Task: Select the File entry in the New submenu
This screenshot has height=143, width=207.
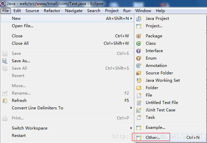Action: 170,95
